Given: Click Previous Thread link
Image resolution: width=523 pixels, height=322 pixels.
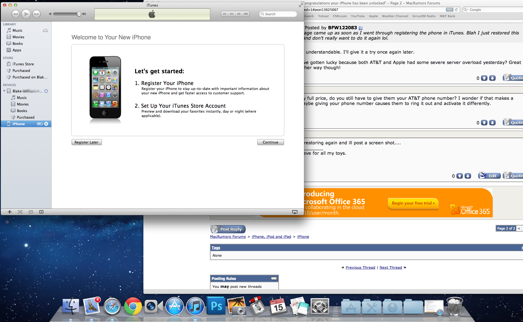Looking at the screenshot, I should coord(361,268).
